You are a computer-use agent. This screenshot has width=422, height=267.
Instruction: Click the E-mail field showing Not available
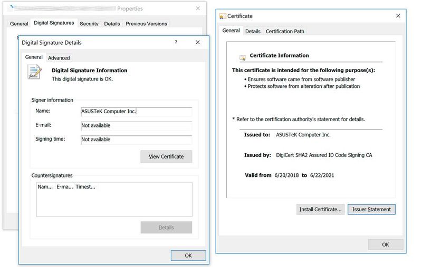pyautogui.click(x=137, y=126)
